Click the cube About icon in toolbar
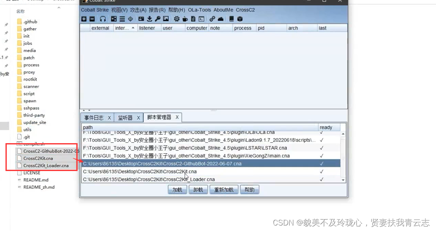Image resolution: width=436 pixels, height=231 pixels. tap(240, 19)
